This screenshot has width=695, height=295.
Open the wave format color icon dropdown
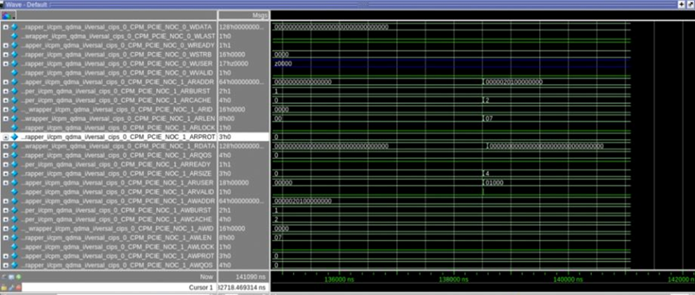[x=9, y=15]
